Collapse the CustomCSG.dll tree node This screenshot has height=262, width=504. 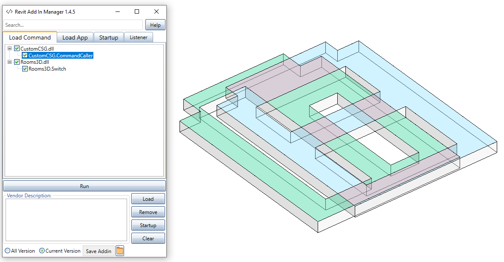point(9,48)
